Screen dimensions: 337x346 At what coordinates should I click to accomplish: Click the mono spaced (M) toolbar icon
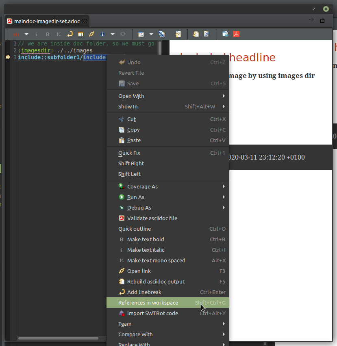(x=58, y=34)
